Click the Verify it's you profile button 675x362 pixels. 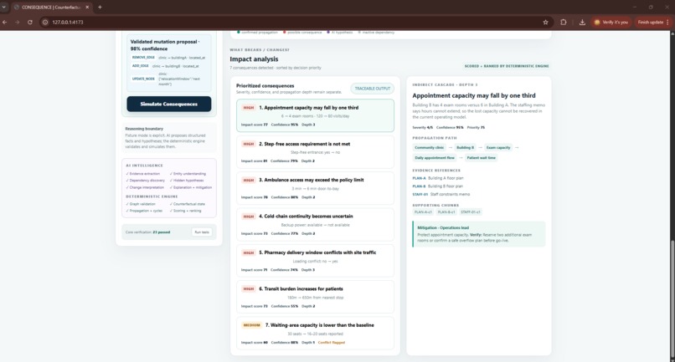(x=611, y=22)
